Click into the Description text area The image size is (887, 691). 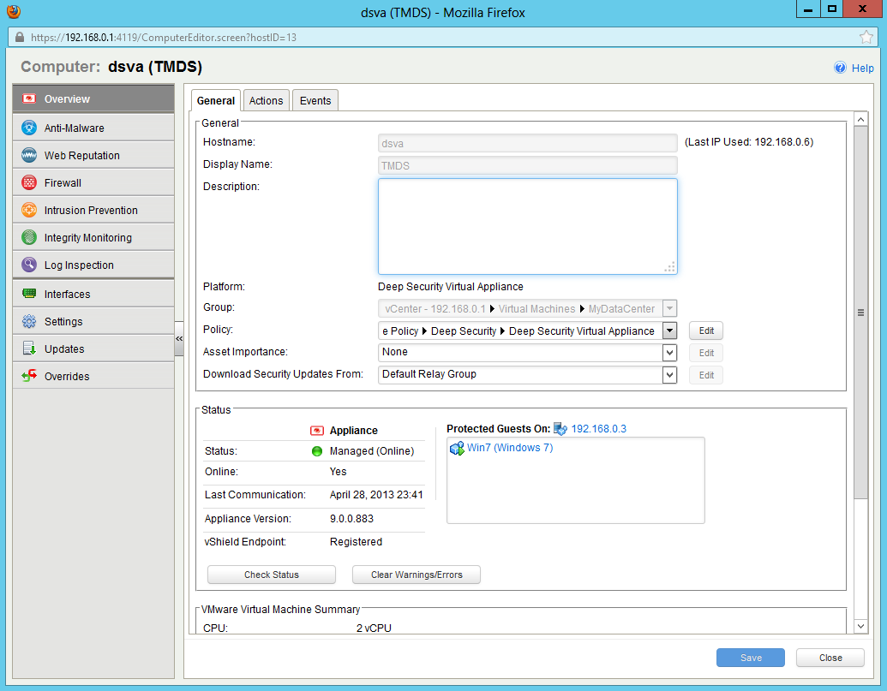(x=527, y=227)
